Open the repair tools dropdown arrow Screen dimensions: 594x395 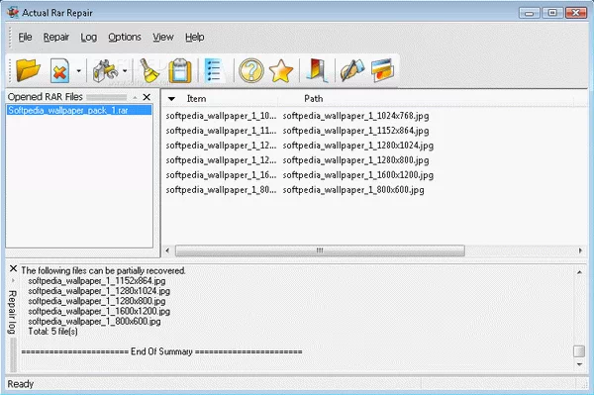click(125, 70)
